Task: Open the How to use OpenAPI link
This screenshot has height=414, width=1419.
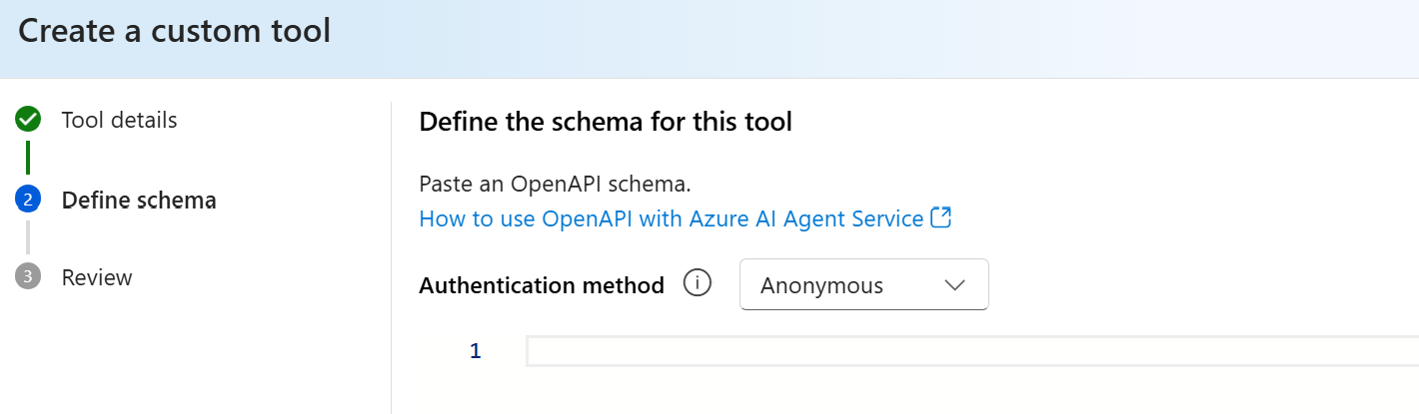Action: pos(671,218)
